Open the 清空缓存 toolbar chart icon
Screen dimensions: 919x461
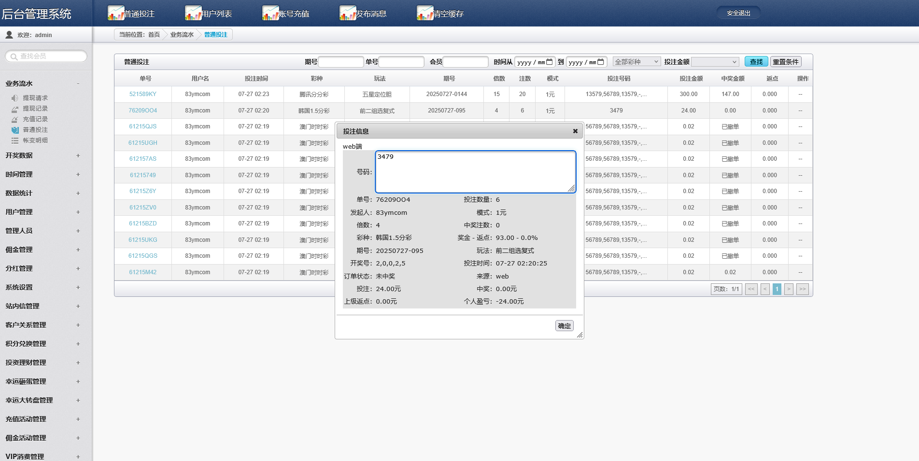point(424,13)
